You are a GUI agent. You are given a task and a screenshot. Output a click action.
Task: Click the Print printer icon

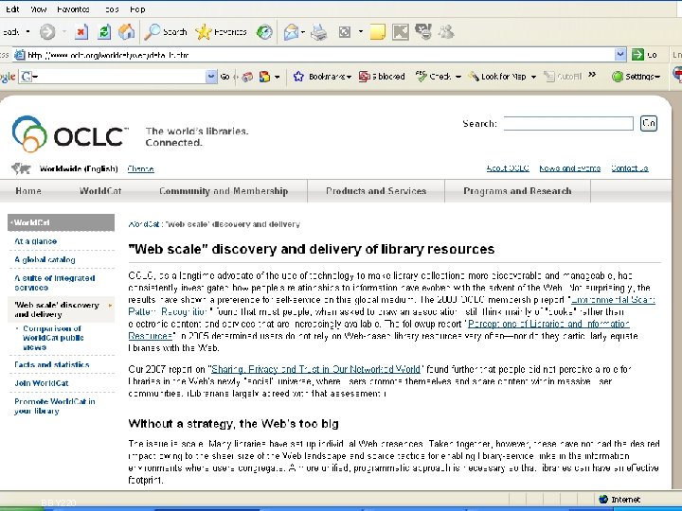(319, 32)
